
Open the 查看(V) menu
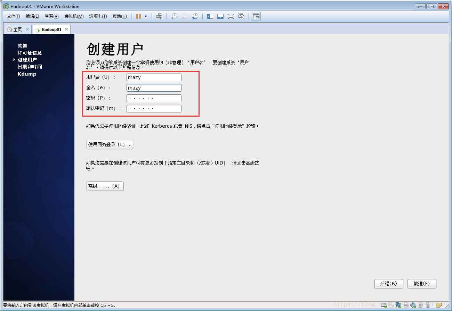tap(51, 16)
